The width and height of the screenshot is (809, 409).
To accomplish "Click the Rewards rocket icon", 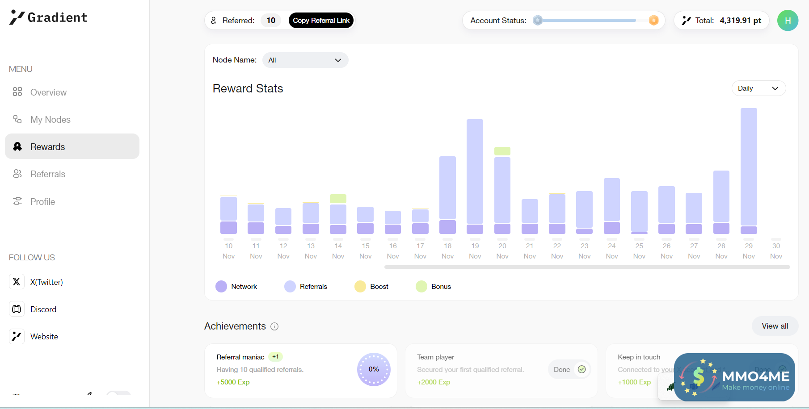I will pos(17,146).
